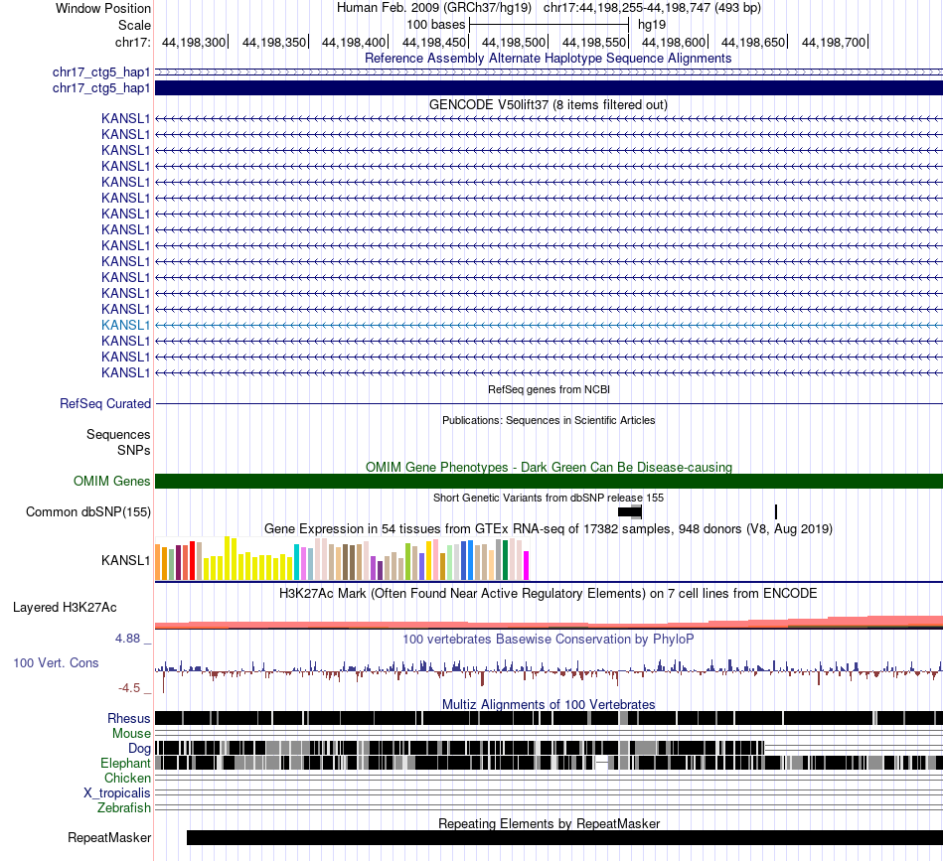The image size is (944, 861).
Task: Select the filled dark-blue chr17_ctg5_hap1 alignment bar
Action: [549, 87]
